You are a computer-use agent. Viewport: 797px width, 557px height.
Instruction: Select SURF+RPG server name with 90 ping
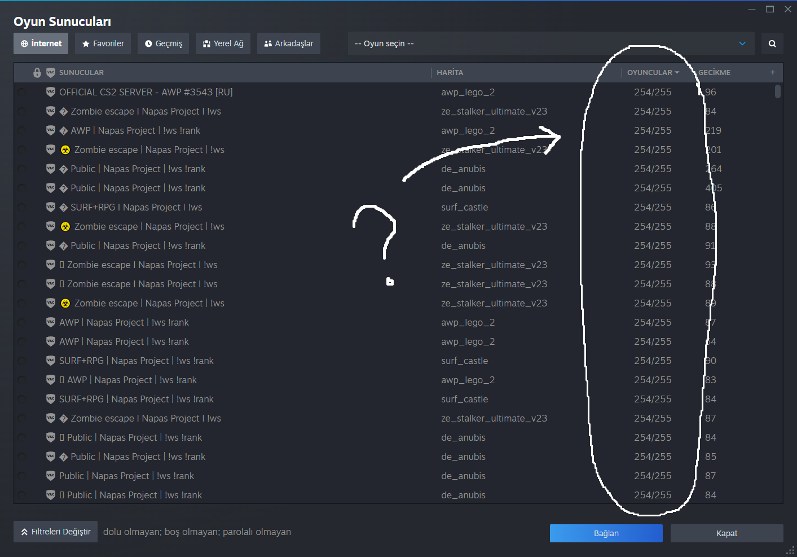pyautogui.click(x=136, y=361)
